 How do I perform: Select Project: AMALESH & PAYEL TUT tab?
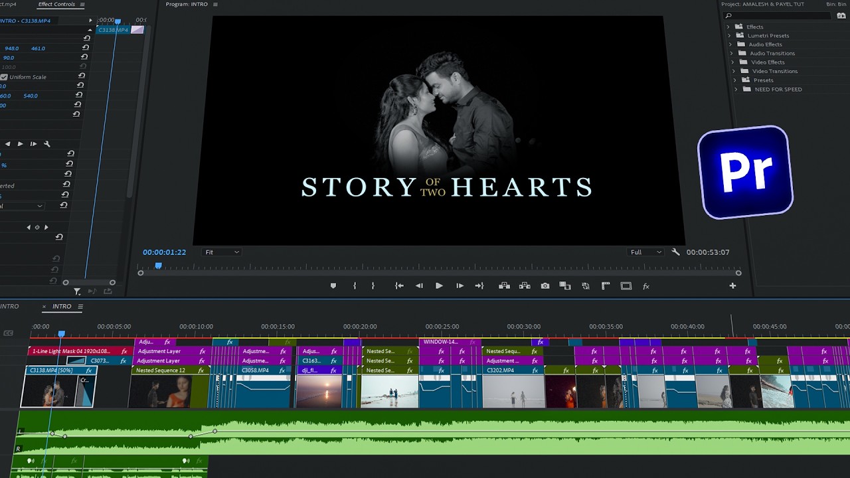pyautogui.click(x=762, y=4)
